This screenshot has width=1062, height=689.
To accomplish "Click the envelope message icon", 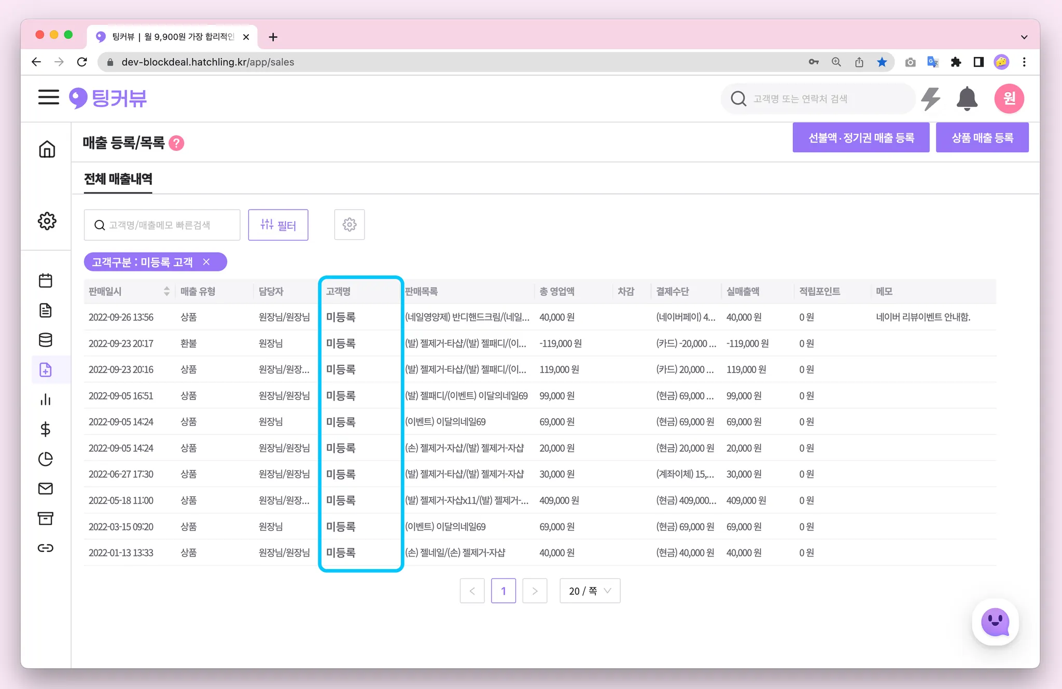I will click(x=46, y=489).
